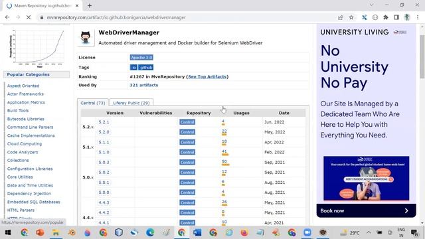
Task: Open usages count 41 for version 5.1.0
Action: click(224, 151)
